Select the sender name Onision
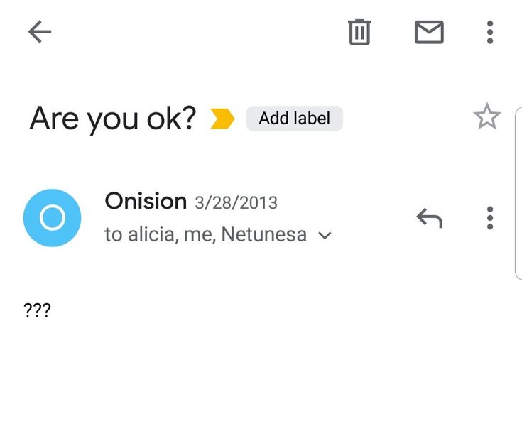This screenshot has height=426, width=522. 146,201
